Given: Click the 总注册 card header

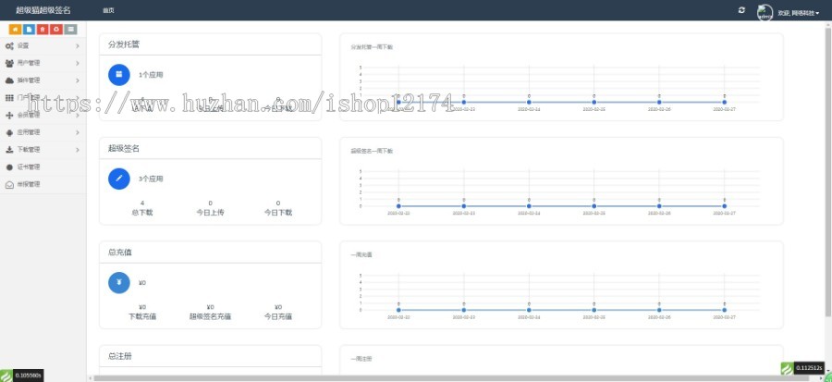Looking at the screenshot, I should point(210,356).
